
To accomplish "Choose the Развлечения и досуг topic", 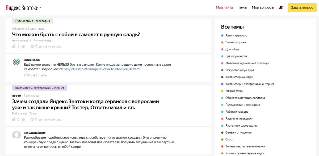I will click(239, 119).
